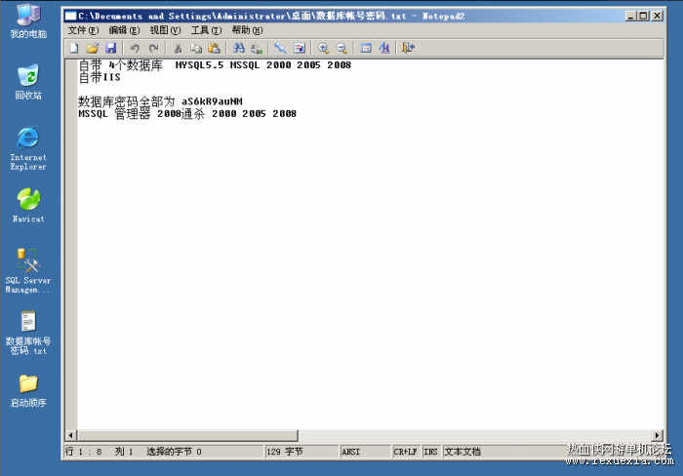The image size is (683, 476).
Task: Zoom in with the plus magnifier icon
Action: [x=323, y=48]
